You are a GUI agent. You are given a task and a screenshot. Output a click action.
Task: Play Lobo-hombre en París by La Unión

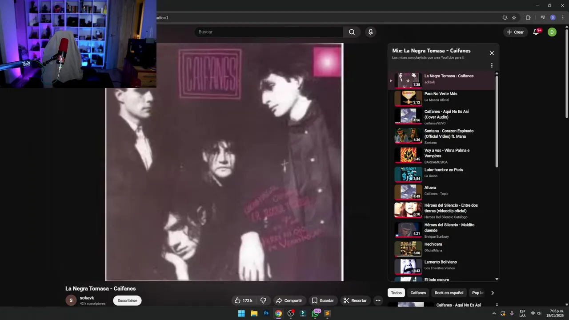(x=442, y=174)
